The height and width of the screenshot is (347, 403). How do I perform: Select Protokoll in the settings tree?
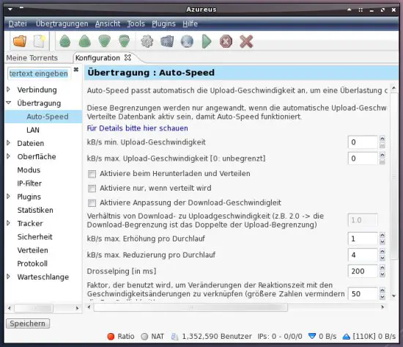point(32,264)
